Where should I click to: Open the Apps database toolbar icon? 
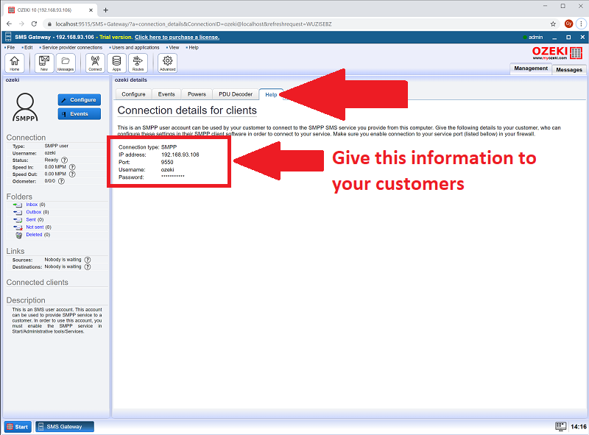click(116, 63)
